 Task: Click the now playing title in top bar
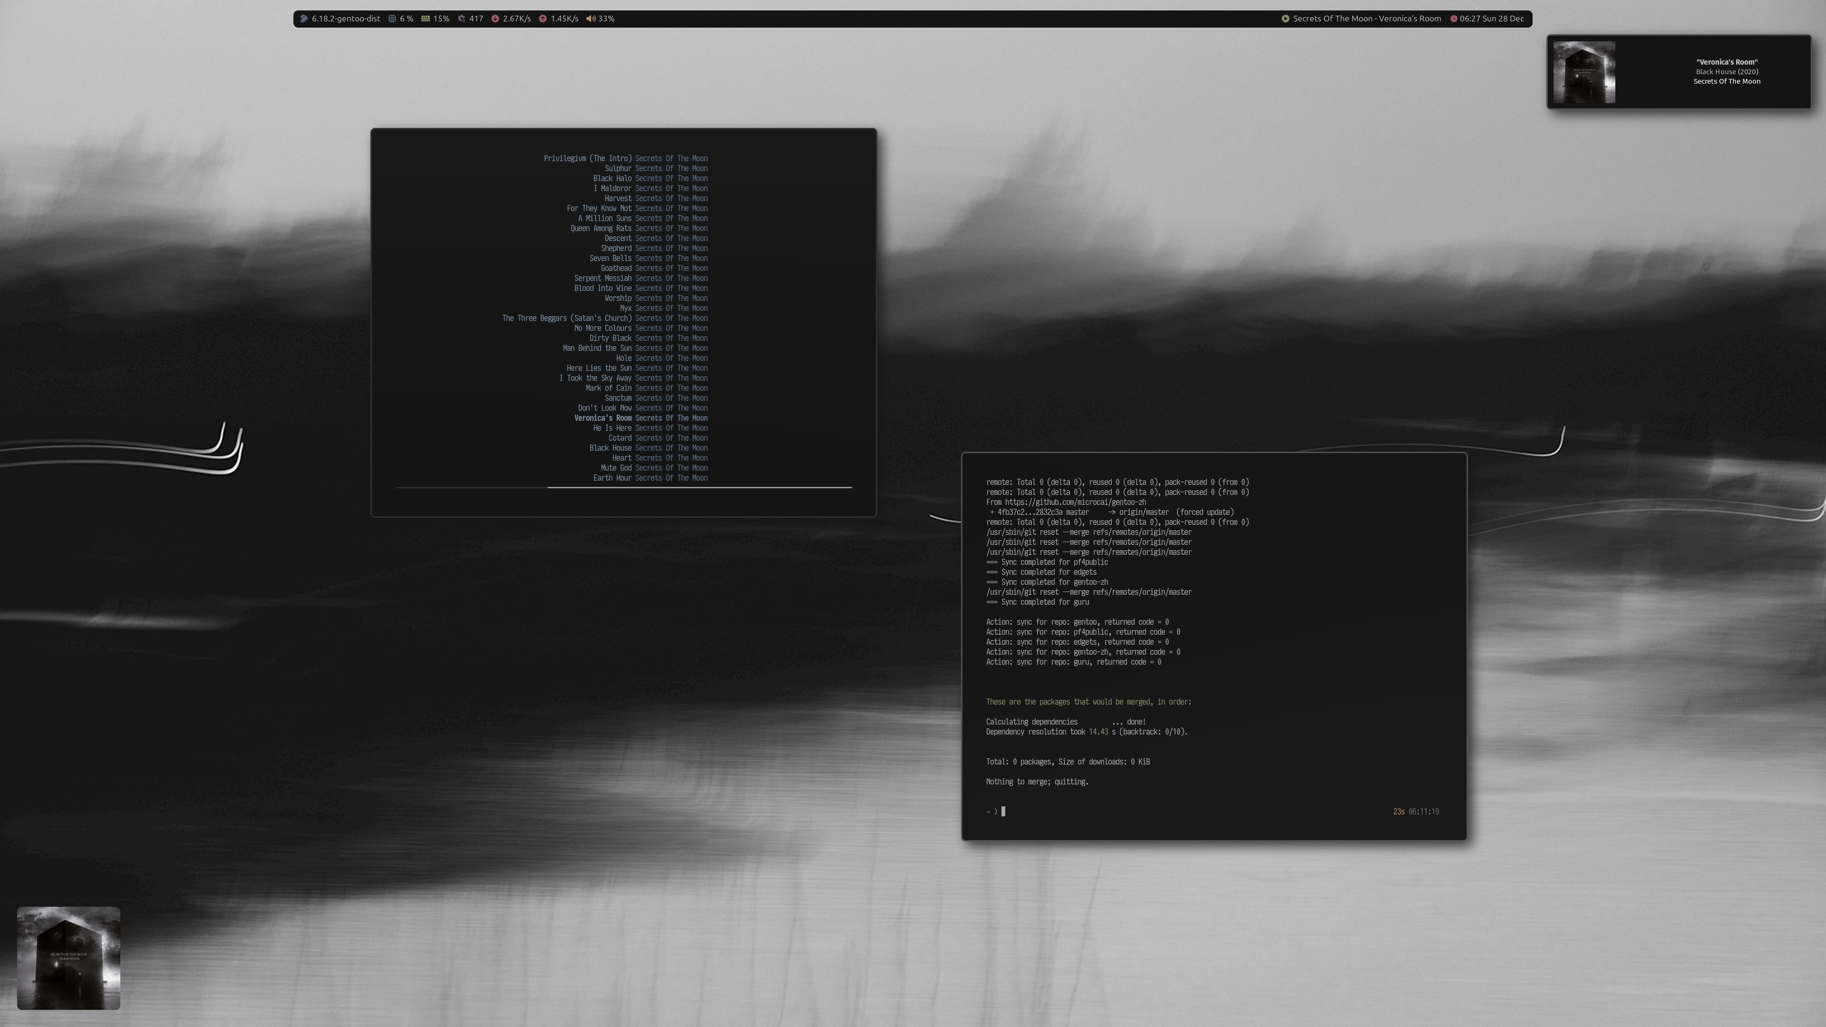(x=1366, y=19)
